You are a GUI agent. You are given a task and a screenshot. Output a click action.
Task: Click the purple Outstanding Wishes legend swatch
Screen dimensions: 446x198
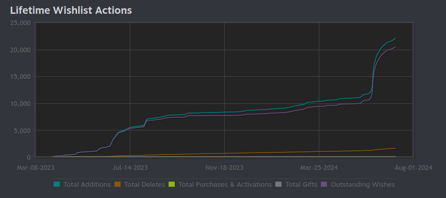click(324, 184)
